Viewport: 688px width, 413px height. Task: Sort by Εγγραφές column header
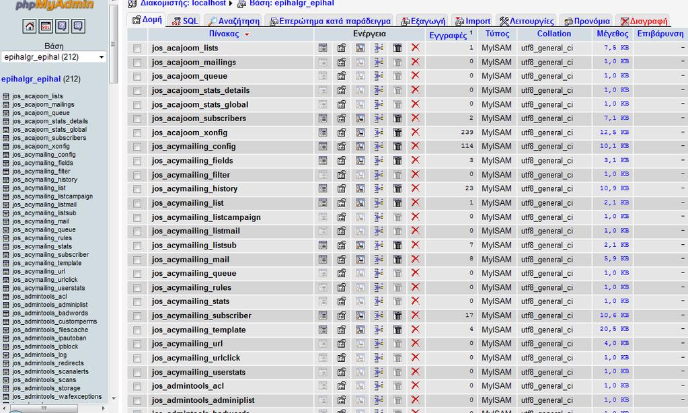(x=448, y=35)
